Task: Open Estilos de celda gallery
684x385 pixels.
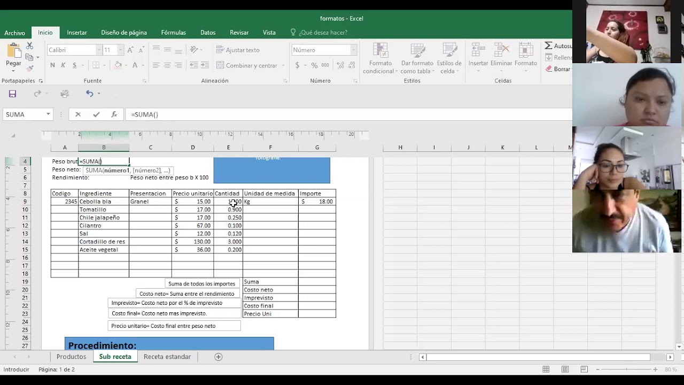Action: coord(449,58)
